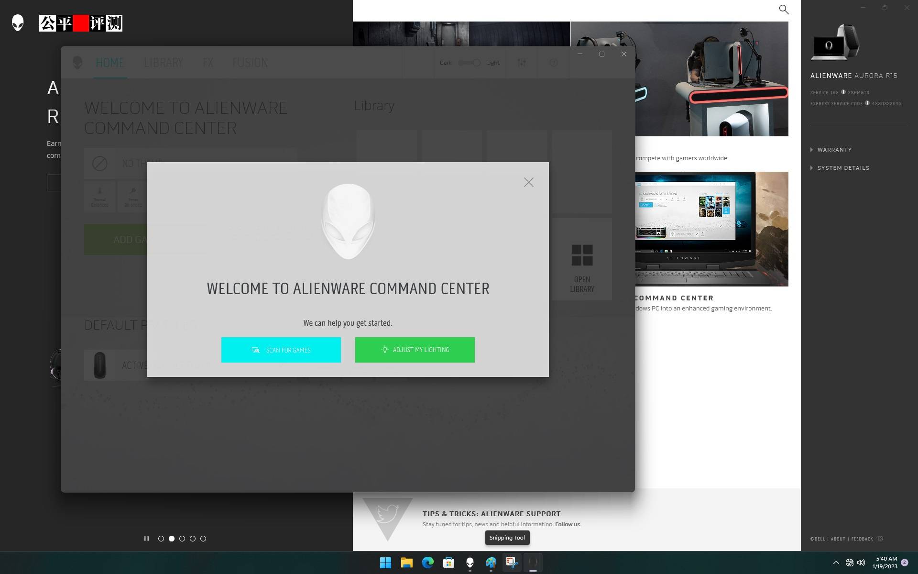Click the SCAN FOR GAMES button
918x574 pixels.
click(x=281, y=350)
